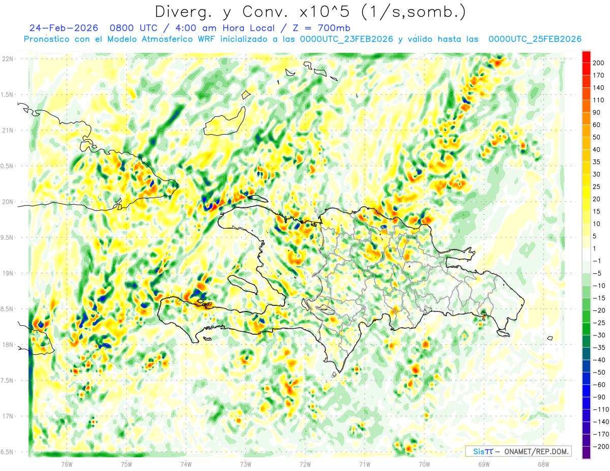
Task: Click the '17N' latitude label
Action: tap(7, 416)
